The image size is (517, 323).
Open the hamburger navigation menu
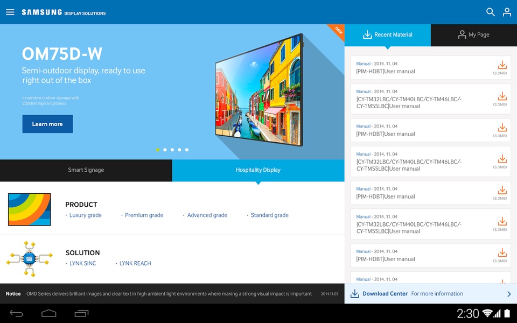10,12
